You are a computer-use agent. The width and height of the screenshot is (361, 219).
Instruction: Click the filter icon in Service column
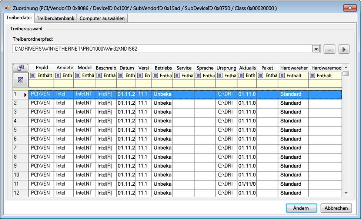pos(177,75)
